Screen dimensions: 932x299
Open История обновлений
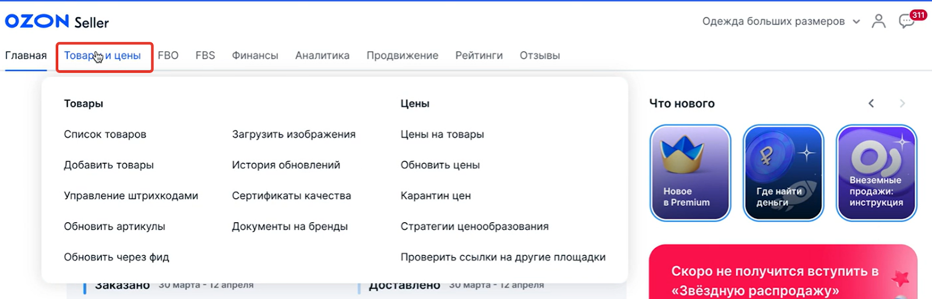286,165
